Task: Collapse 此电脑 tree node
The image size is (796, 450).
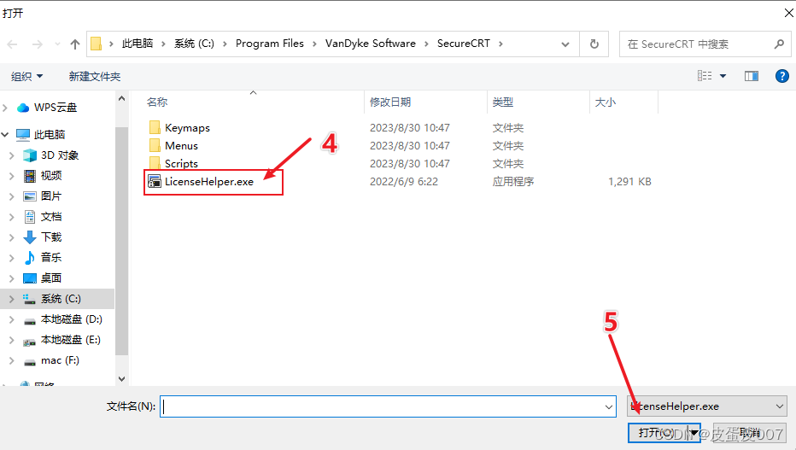Action: [6, 134]
